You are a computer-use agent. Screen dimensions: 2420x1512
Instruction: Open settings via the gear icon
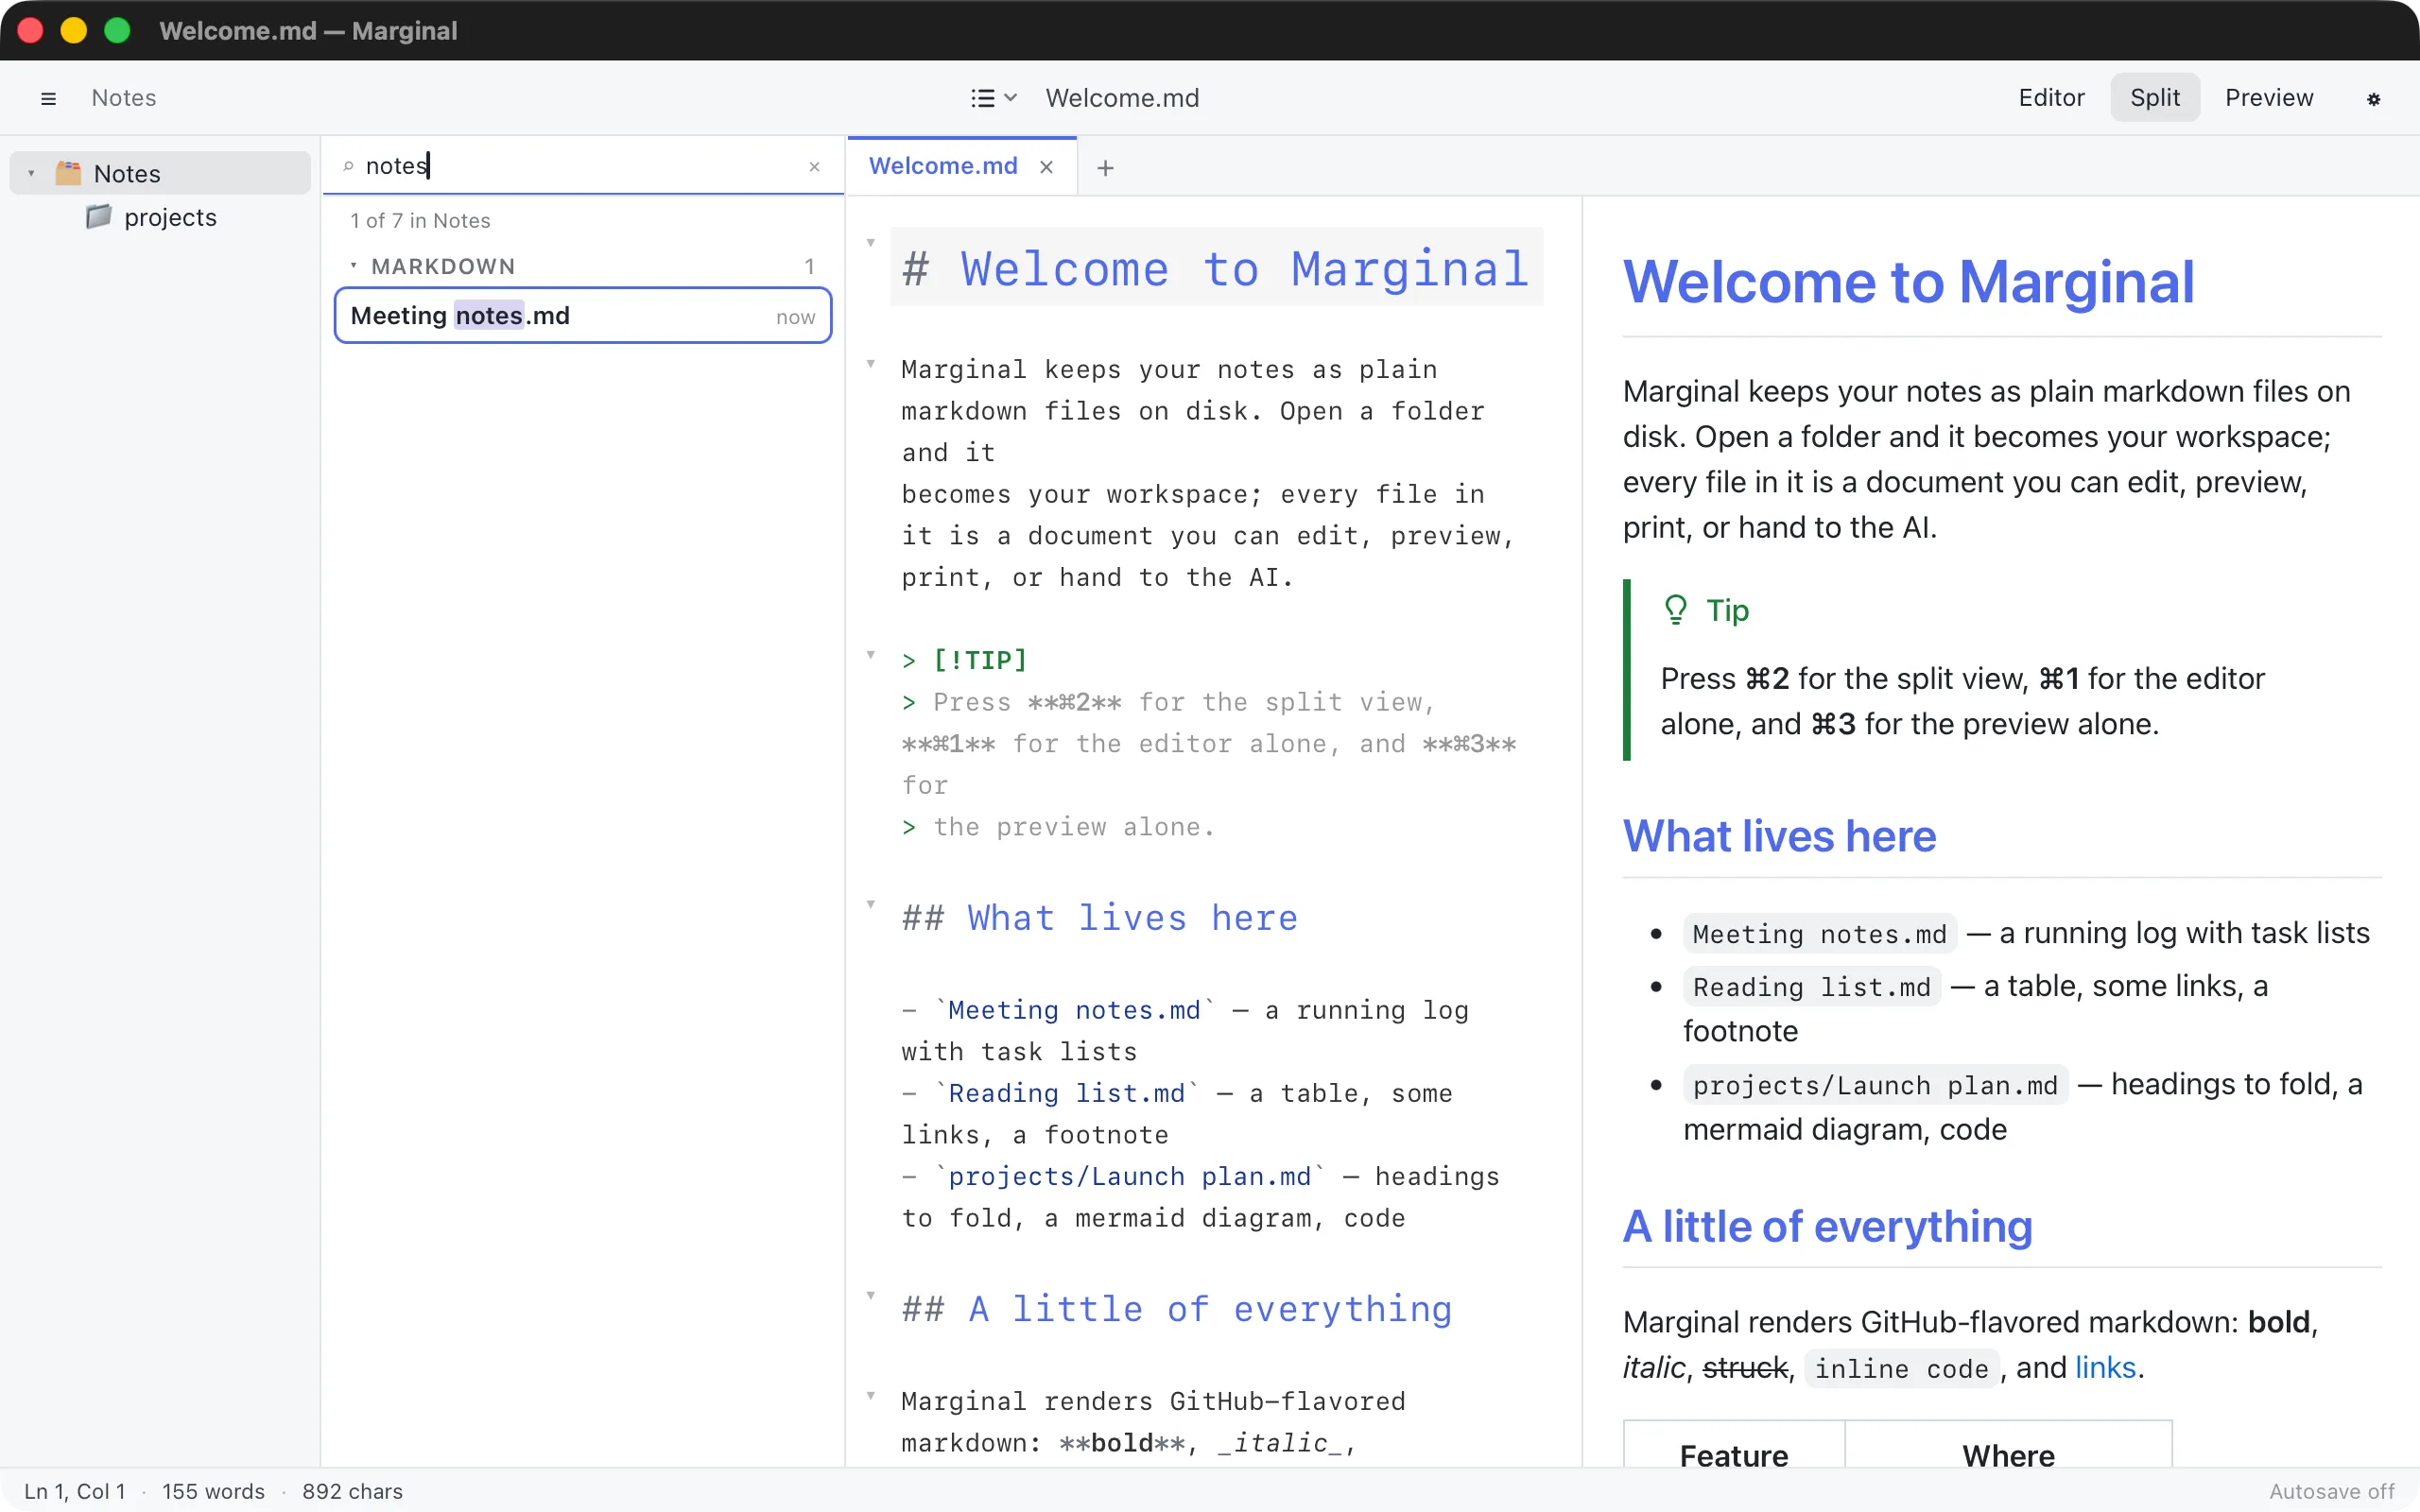[2373, 98]
